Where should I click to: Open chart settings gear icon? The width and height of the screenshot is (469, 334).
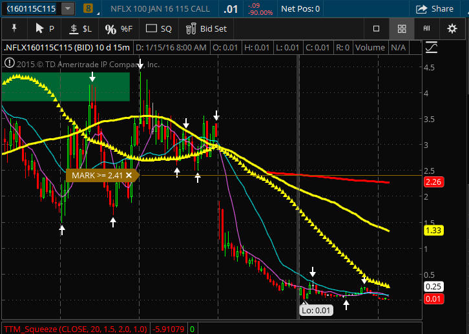(452, 28)
